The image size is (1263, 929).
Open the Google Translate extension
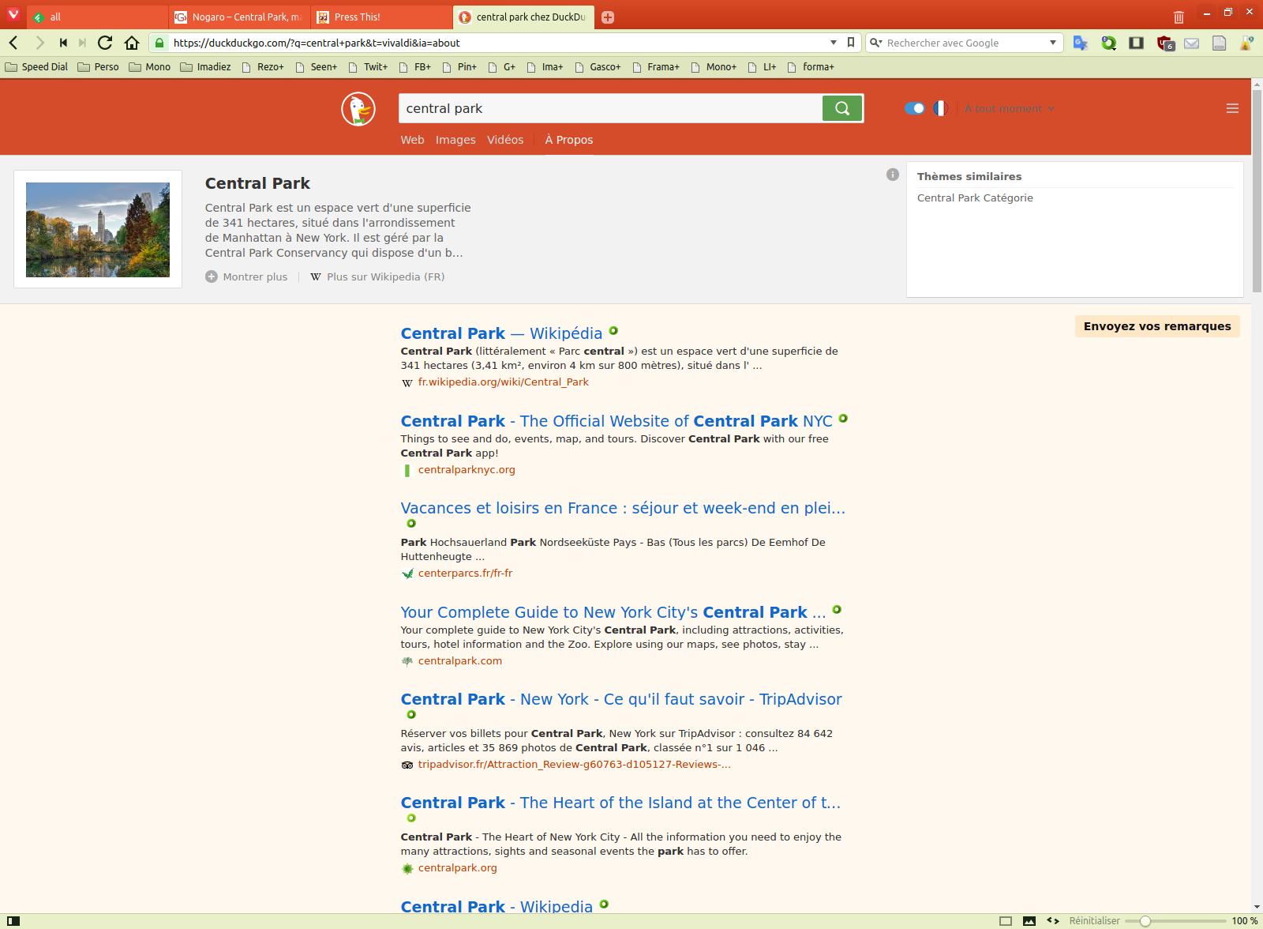(1081, 43)
